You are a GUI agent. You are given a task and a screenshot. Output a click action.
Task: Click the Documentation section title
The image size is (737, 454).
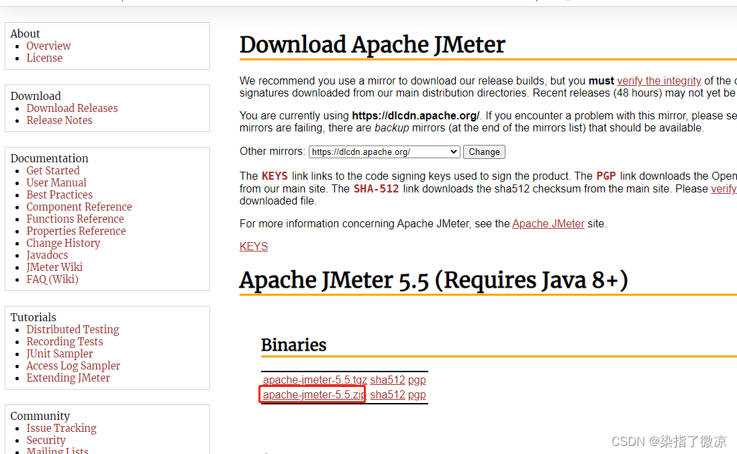coord(50,159)
